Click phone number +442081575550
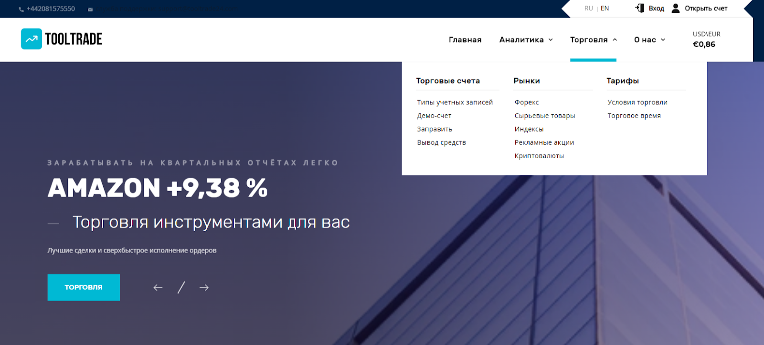The height and width of the screenshot is (345, 764). (x=51, y=9)
